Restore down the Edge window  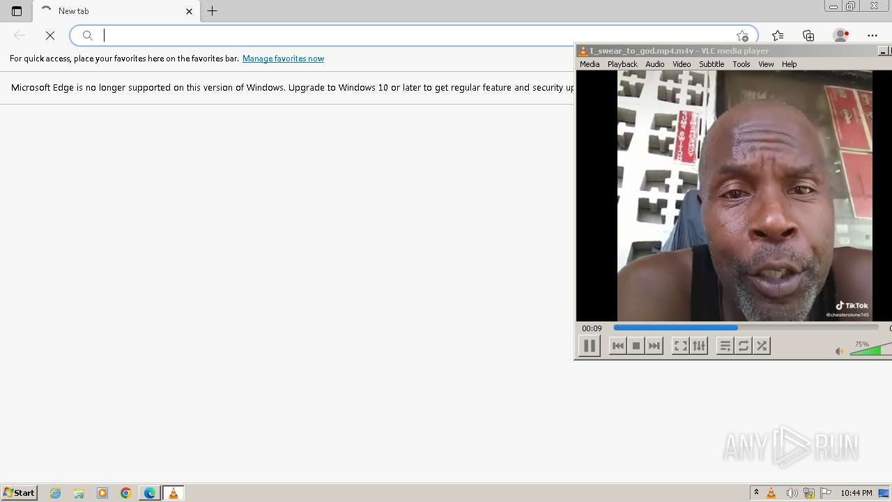point(851,6)
